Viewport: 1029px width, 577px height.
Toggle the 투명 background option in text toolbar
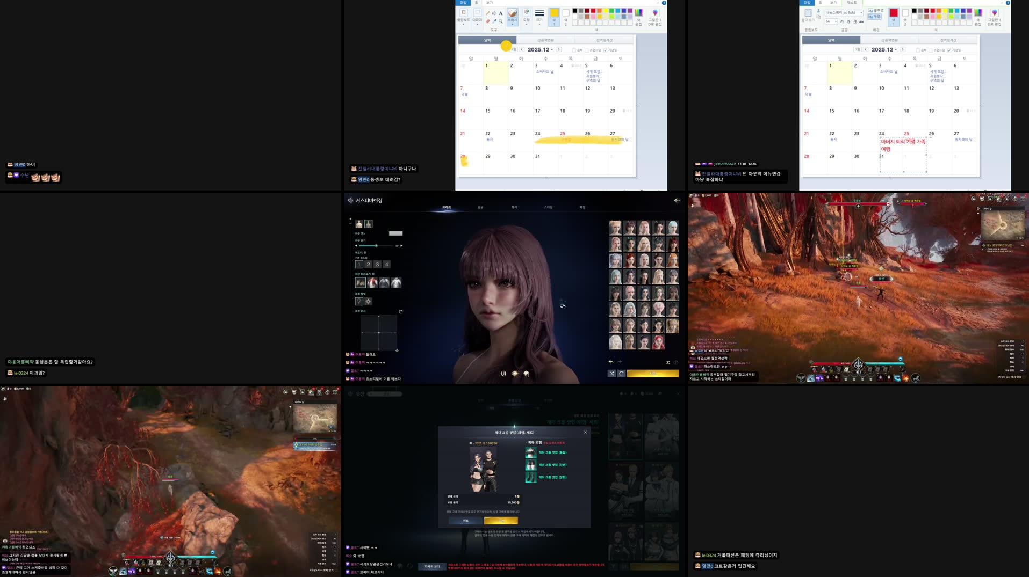pos(875,16)
